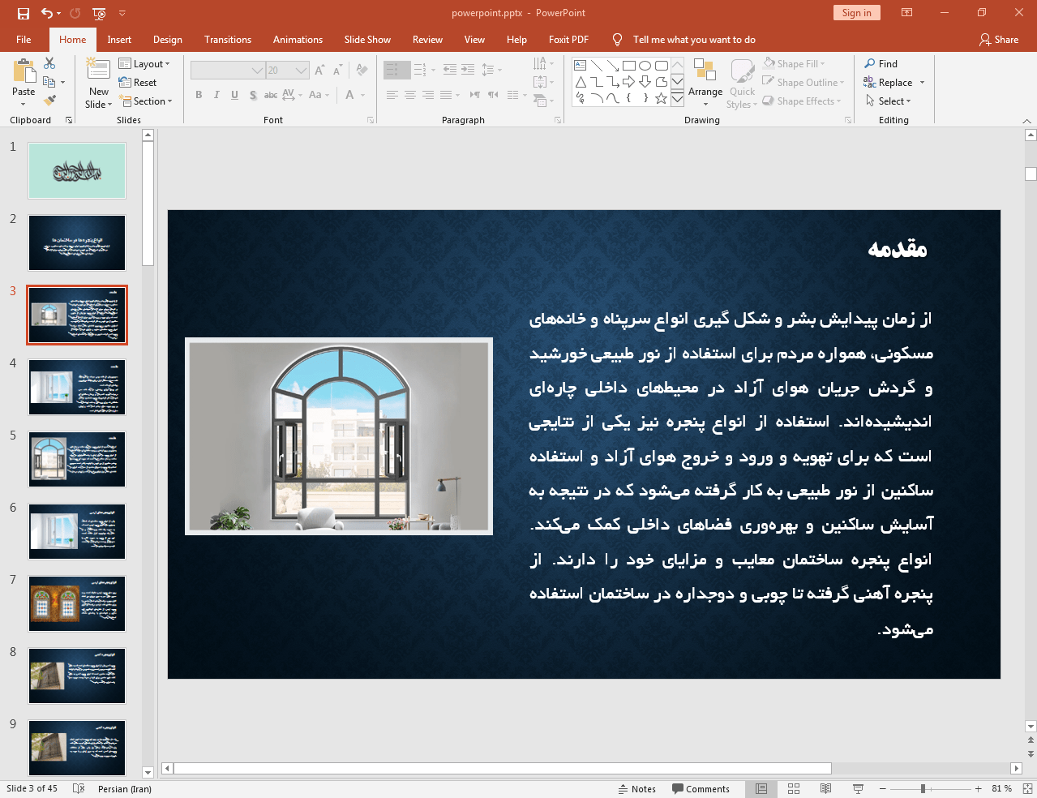Toggle Strikethrough formatting
Viewport: 1037px width, 798px height.
coord(271,95)
